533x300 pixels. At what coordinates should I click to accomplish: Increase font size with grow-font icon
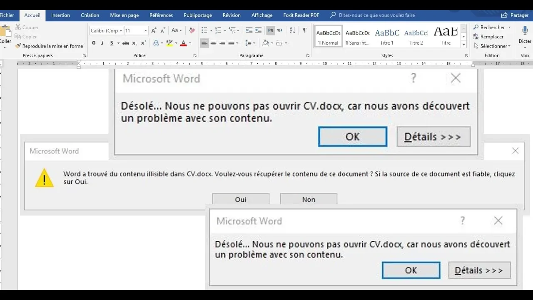pos(154,30)
